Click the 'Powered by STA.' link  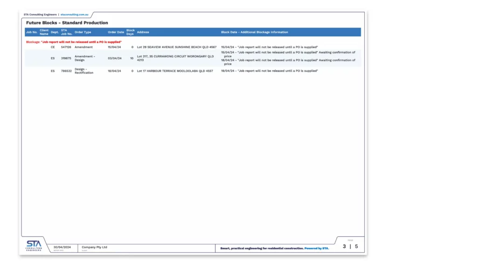pyautogui.click(x=317, y=248)
